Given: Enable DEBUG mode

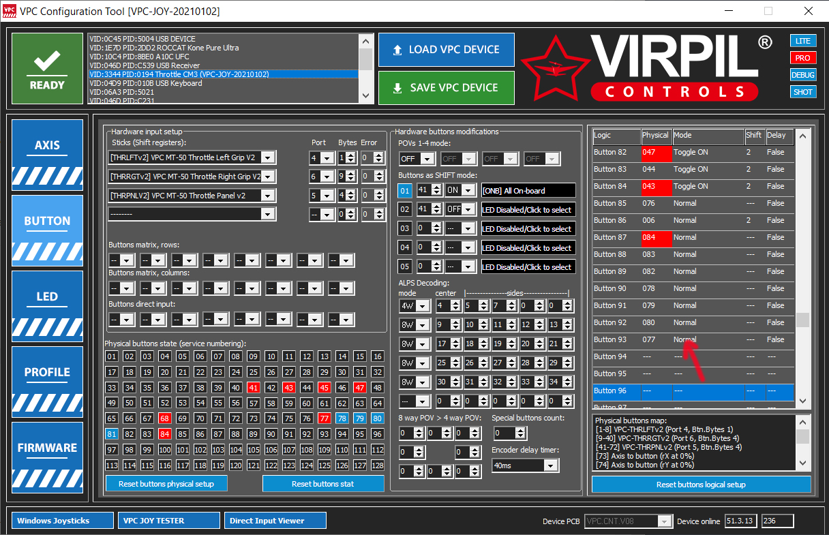Looking at the screenshot, I should pyautogui.click(x=803, y=75).
